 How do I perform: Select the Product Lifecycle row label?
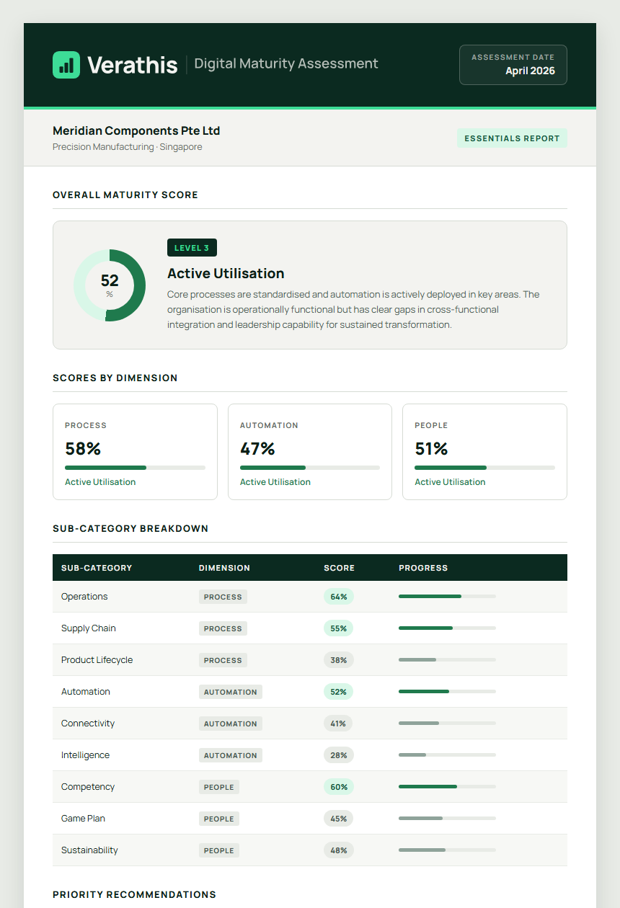tap(97, 660)
